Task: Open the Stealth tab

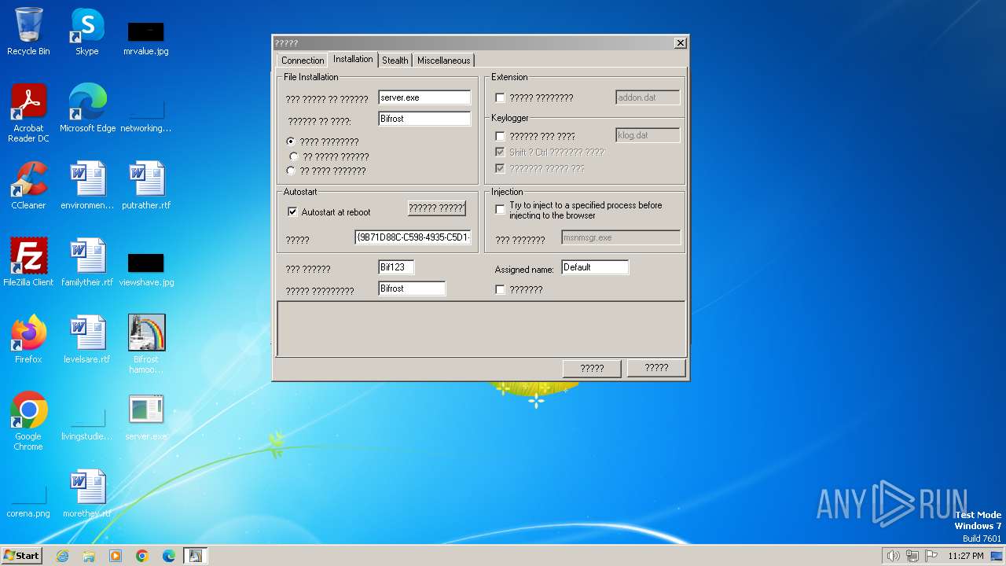Action: [x=395, y=61]
